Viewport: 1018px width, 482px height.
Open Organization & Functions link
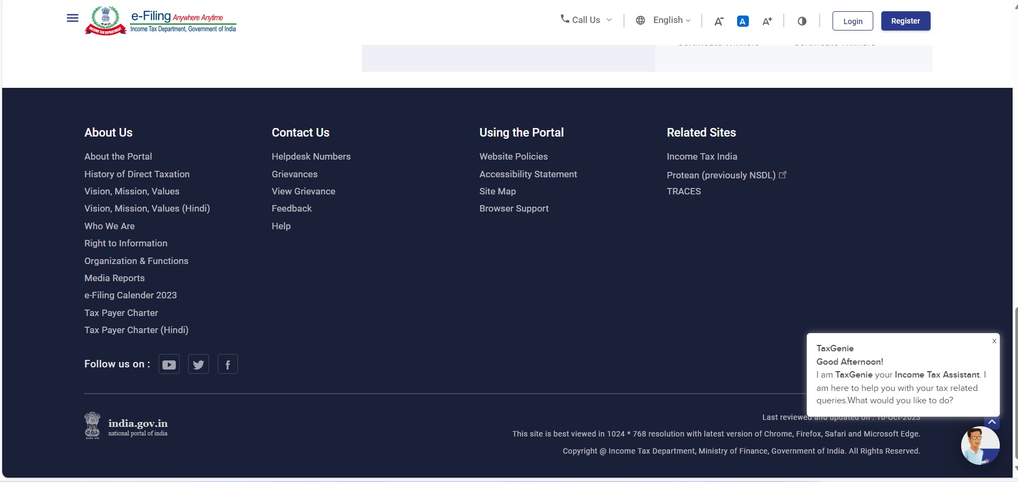(x=136, y=261)
